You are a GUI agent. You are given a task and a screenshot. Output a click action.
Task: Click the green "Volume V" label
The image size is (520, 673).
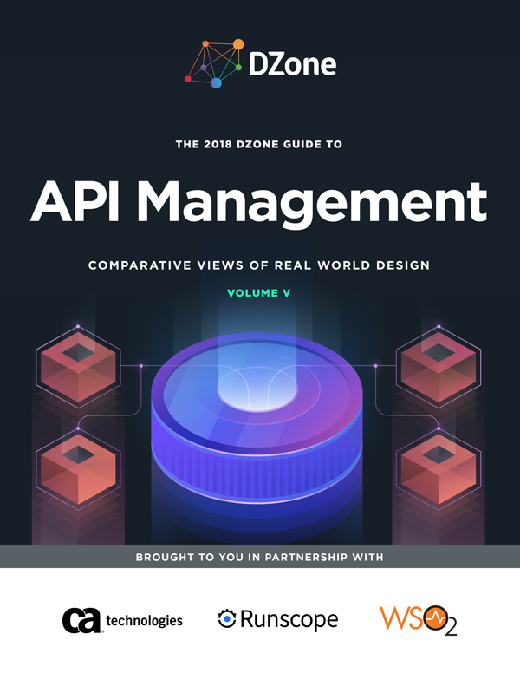tap(259, 293)
